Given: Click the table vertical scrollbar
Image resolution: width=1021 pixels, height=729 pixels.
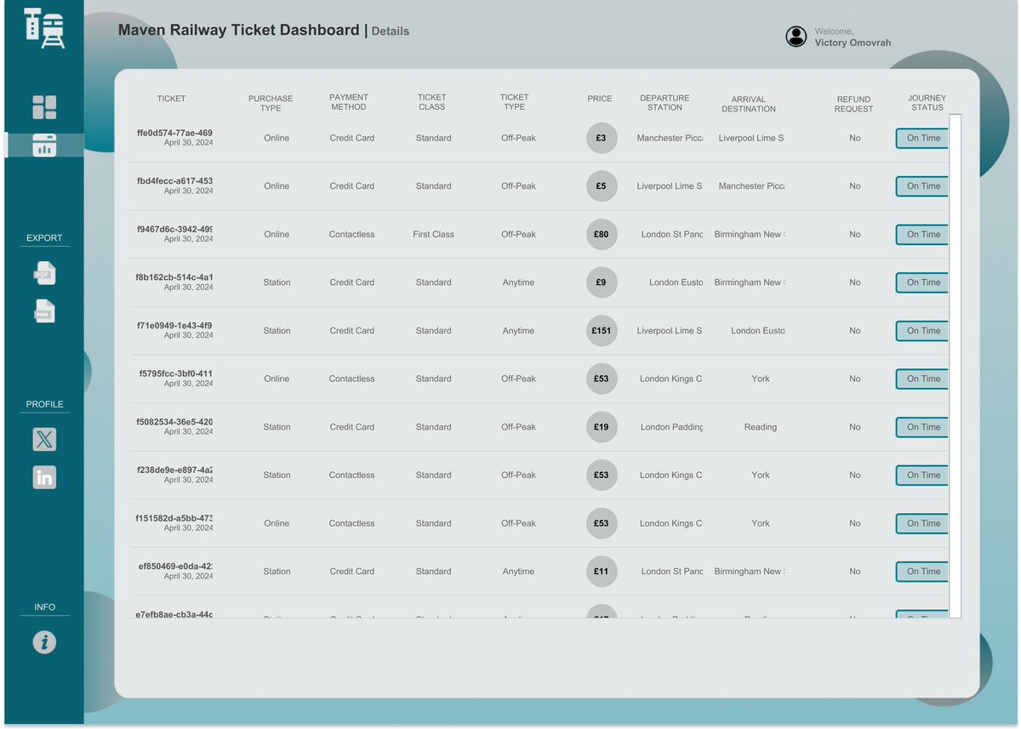Looking at the screenshot, I should click(955, 366).
